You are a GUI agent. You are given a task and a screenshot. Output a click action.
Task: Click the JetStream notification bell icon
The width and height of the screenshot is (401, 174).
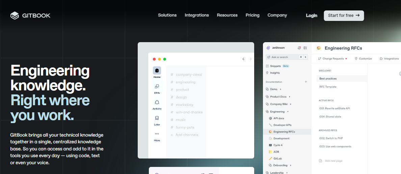pyautogui.click(x=299, y=48)
